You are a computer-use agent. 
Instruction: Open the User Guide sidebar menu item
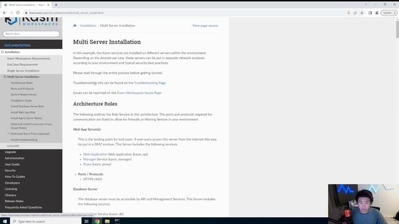[12, 164]
